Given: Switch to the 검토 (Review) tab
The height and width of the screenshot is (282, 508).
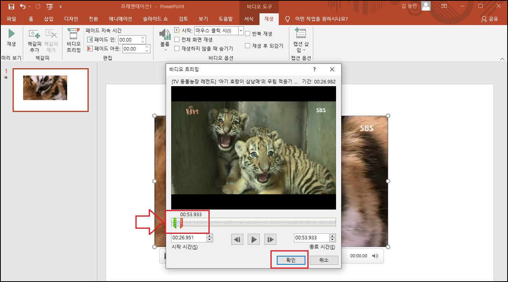Looking at the screenshot, I should (183, 19).
